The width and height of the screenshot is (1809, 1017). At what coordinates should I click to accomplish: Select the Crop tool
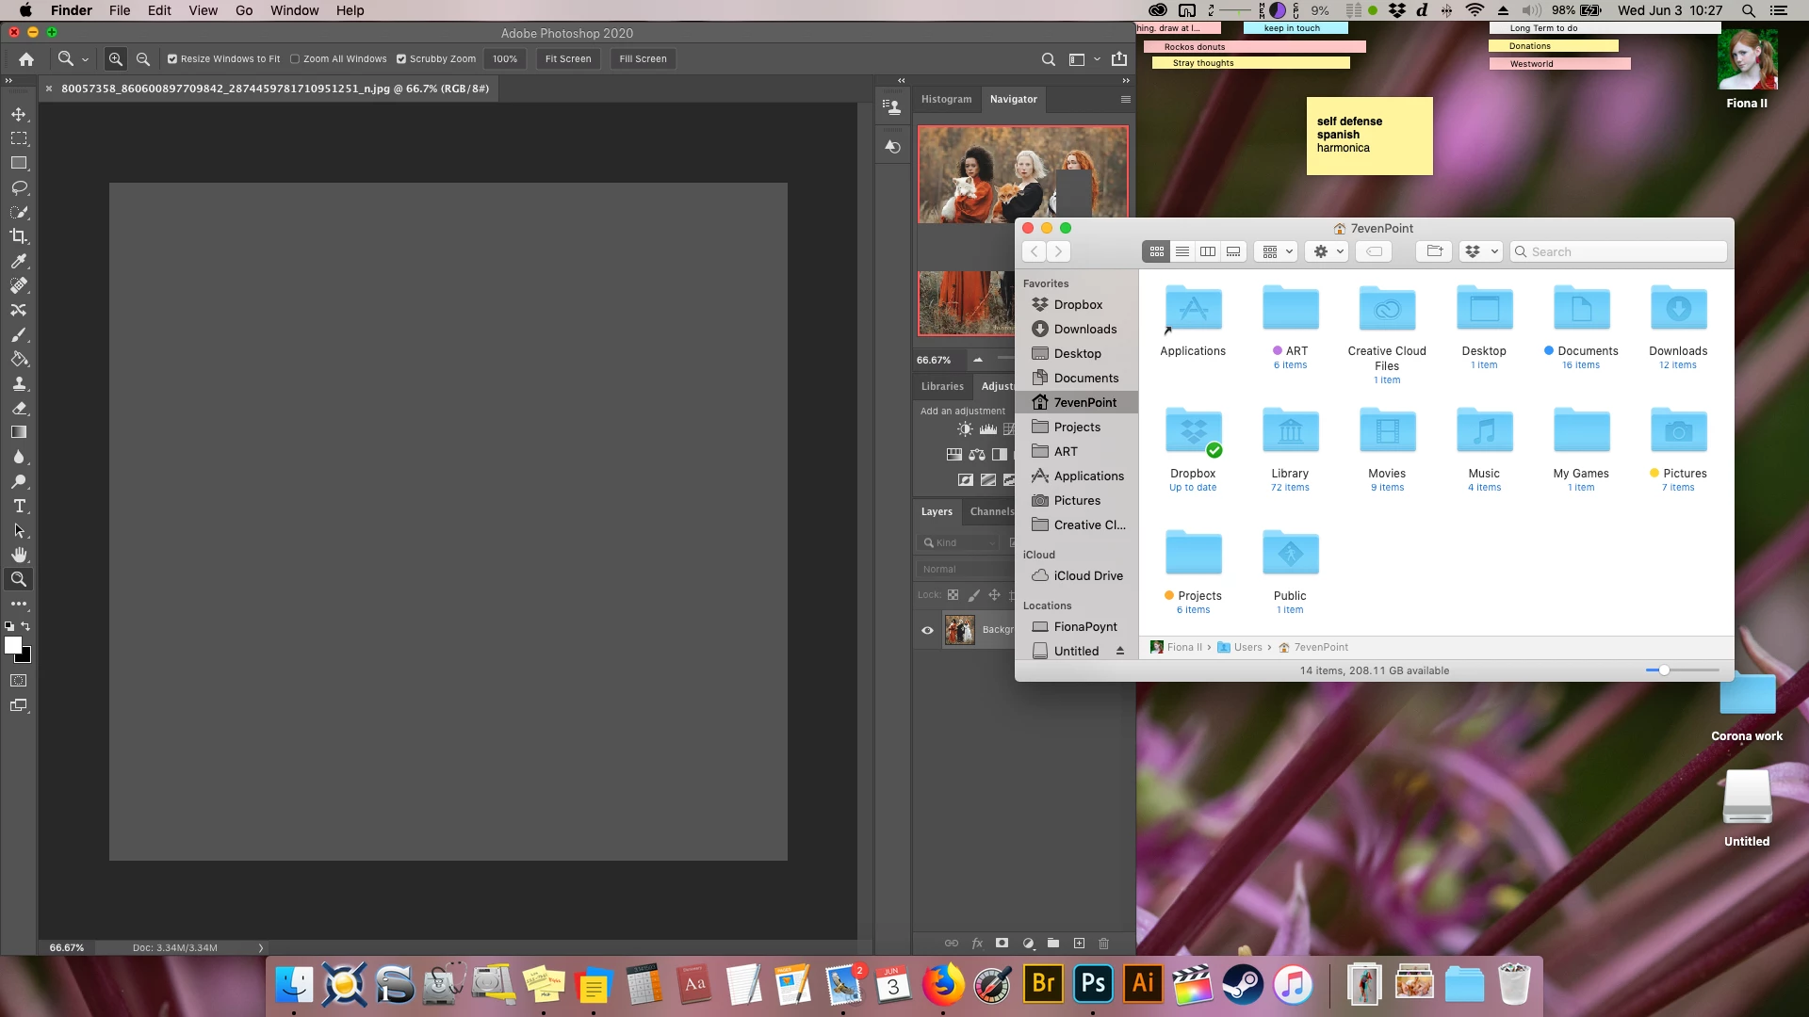point(19,236)
